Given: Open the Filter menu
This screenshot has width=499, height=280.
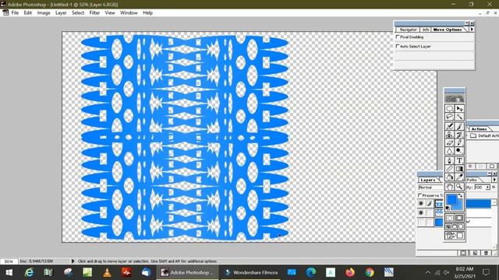Looking at the screenshot, I should coord(94,12).
